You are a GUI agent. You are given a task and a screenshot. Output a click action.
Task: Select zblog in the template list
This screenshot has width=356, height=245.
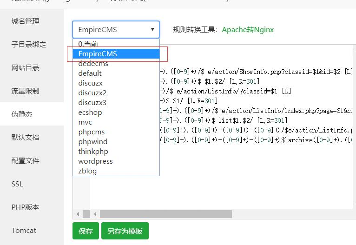[87, 171]
